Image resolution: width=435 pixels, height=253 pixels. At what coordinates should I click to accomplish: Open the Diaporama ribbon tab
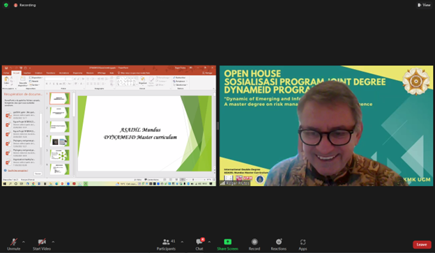(77, 73)
